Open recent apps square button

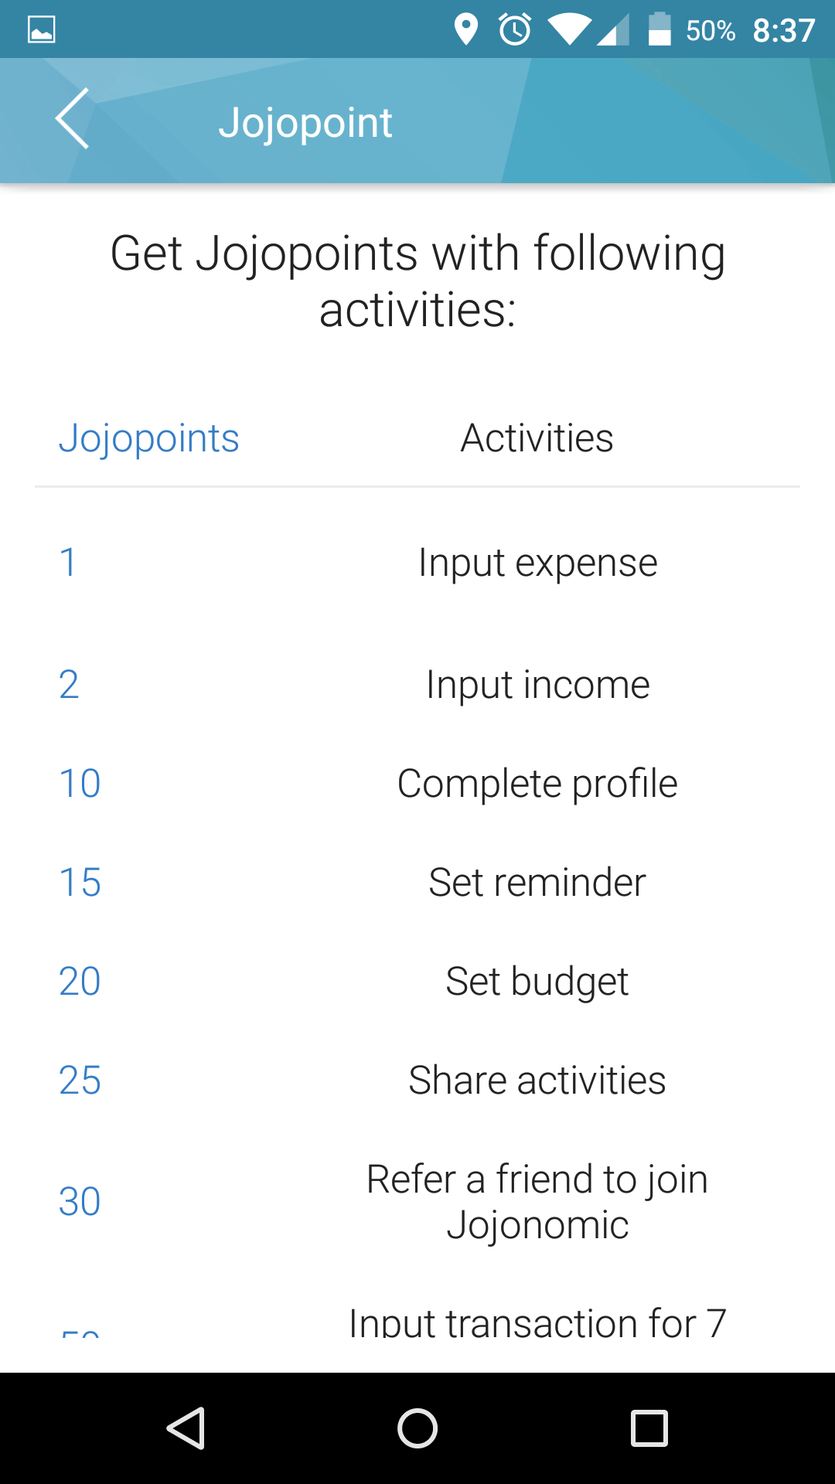649,1428
